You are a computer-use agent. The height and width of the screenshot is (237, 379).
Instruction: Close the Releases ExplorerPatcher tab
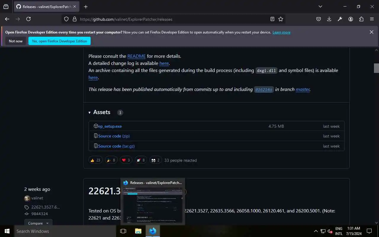[x=74, y=7]
